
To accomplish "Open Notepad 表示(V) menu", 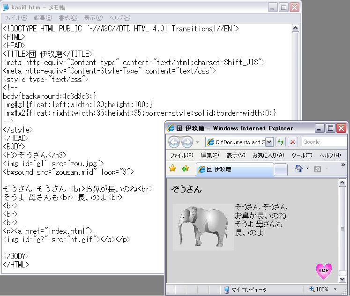I will coord(93,18).
